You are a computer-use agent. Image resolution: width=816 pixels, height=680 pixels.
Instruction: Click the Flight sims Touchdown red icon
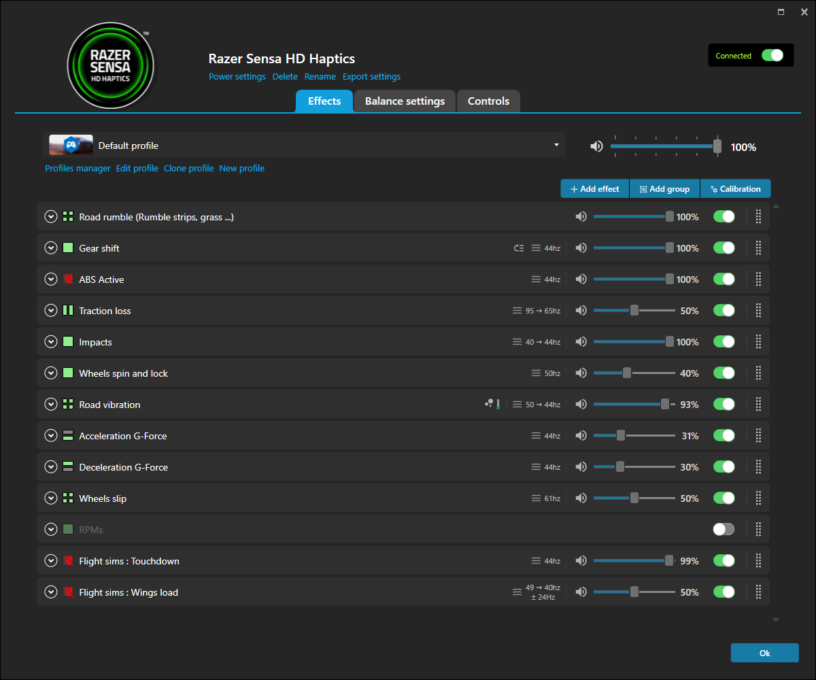[x=68, y=561]
